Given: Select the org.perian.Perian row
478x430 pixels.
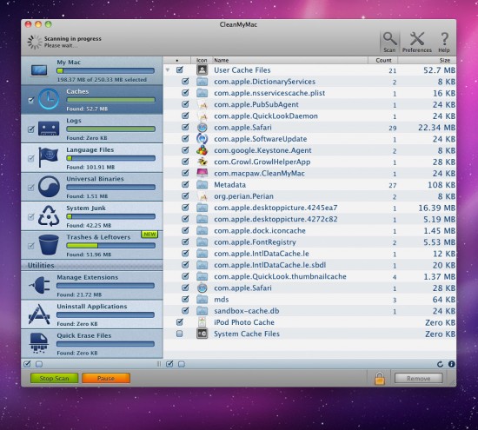Looking at the screenshot, I should click(x=309, y=196).
